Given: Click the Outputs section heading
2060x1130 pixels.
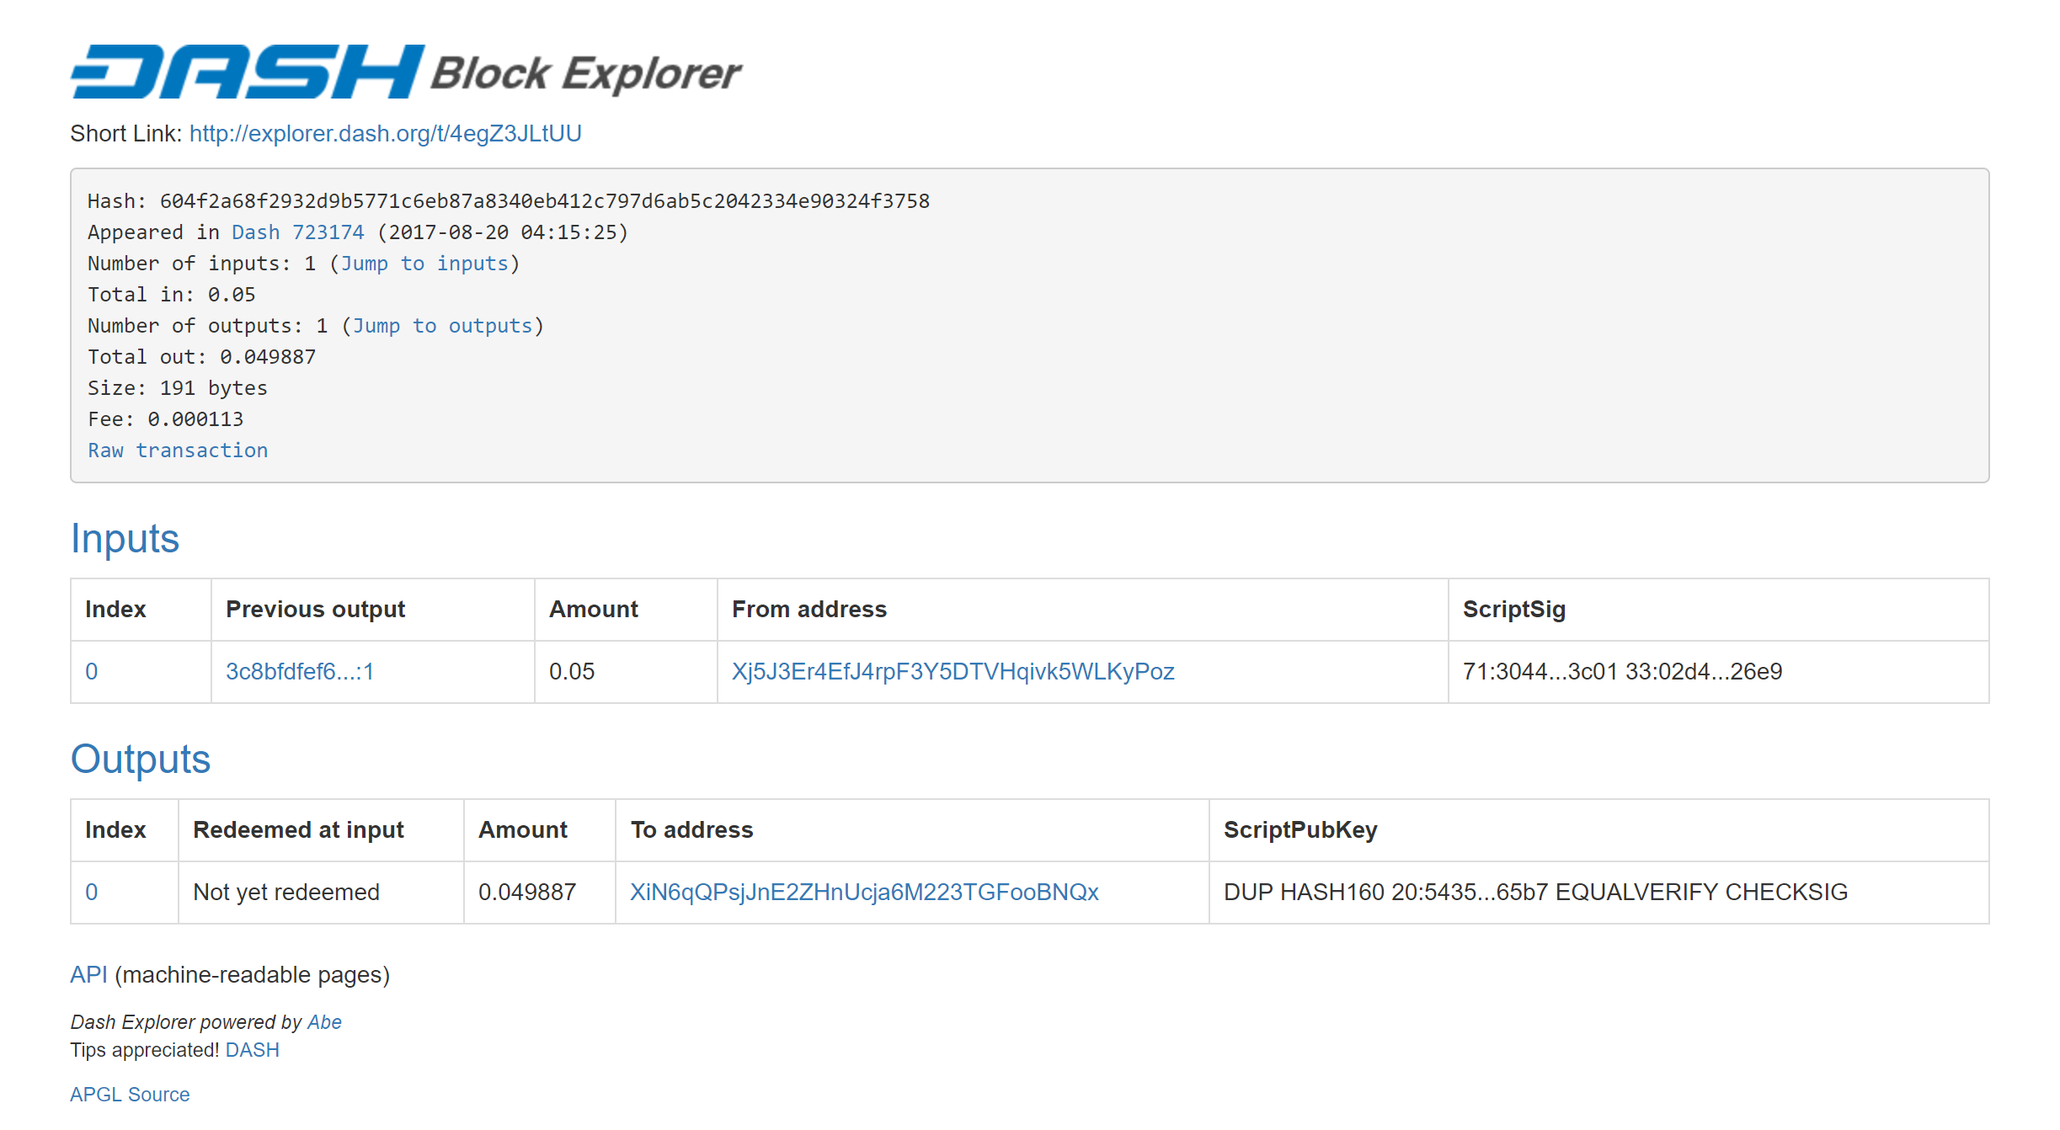Looking at the screenshot, I should click(140, 760).
